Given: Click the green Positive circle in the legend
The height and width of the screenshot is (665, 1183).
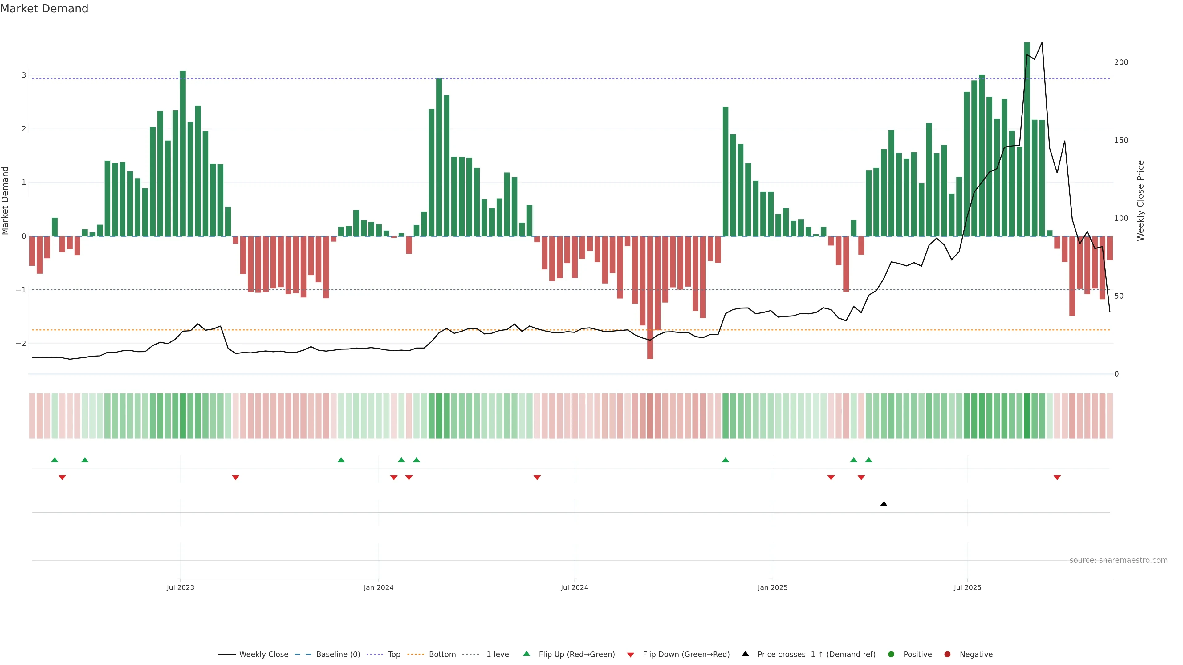Looking at the screenshot, I should click(891, 654).
